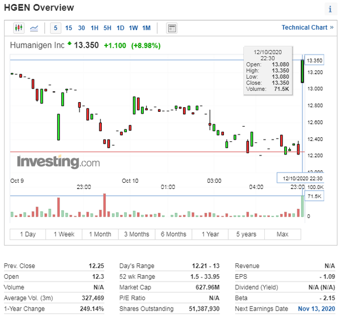
Task: Click the Market Cap value 627.96M
Action: [207, 287]
